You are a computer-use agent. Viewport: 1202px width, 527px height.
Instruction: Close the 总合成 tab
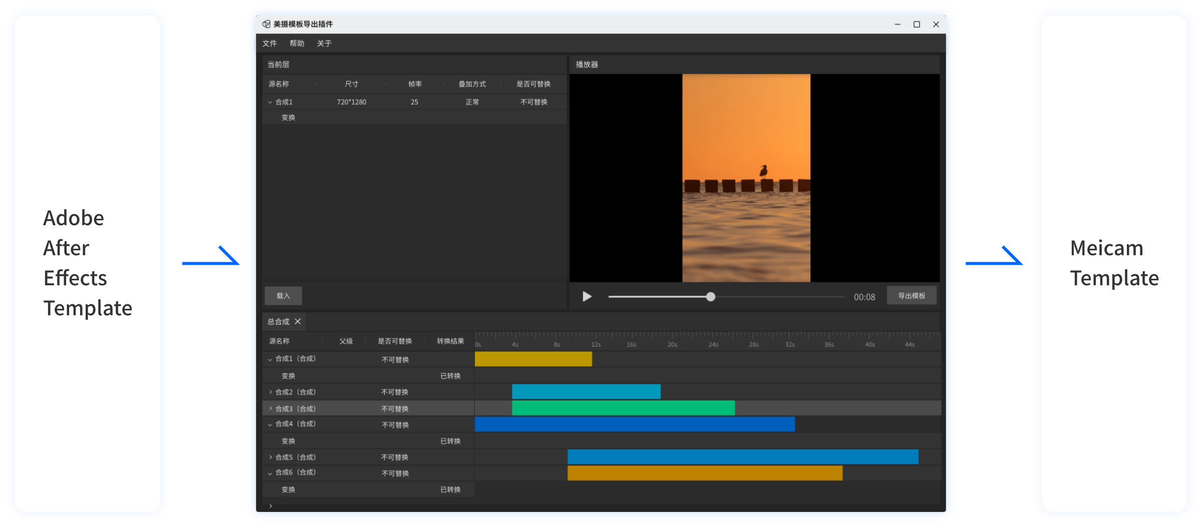point(298,321)
